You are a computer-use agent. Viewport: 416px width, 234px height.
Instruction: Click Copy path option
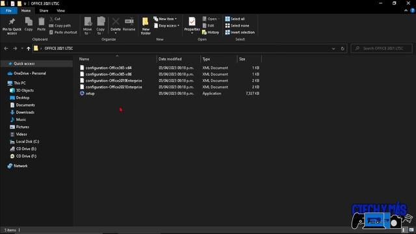click(x=60, y=25)
